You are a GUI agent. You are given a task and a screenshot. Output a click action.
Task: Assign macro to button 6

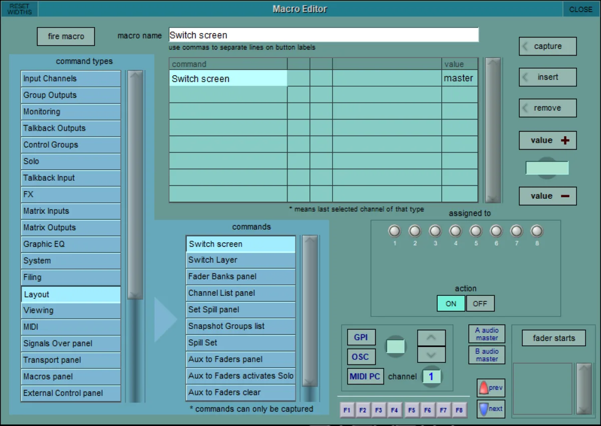pyautogui.click(x=496, y=231)
